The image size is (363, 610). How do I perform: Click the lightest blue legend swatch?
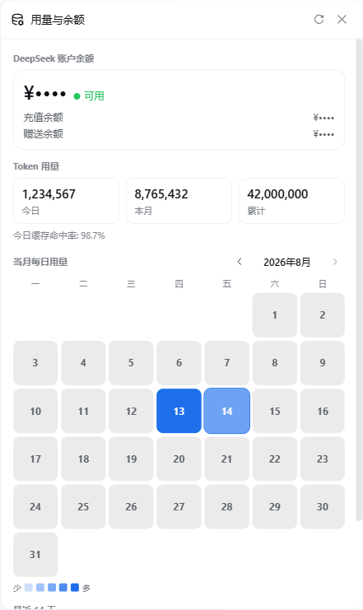(x=29, y=588)
